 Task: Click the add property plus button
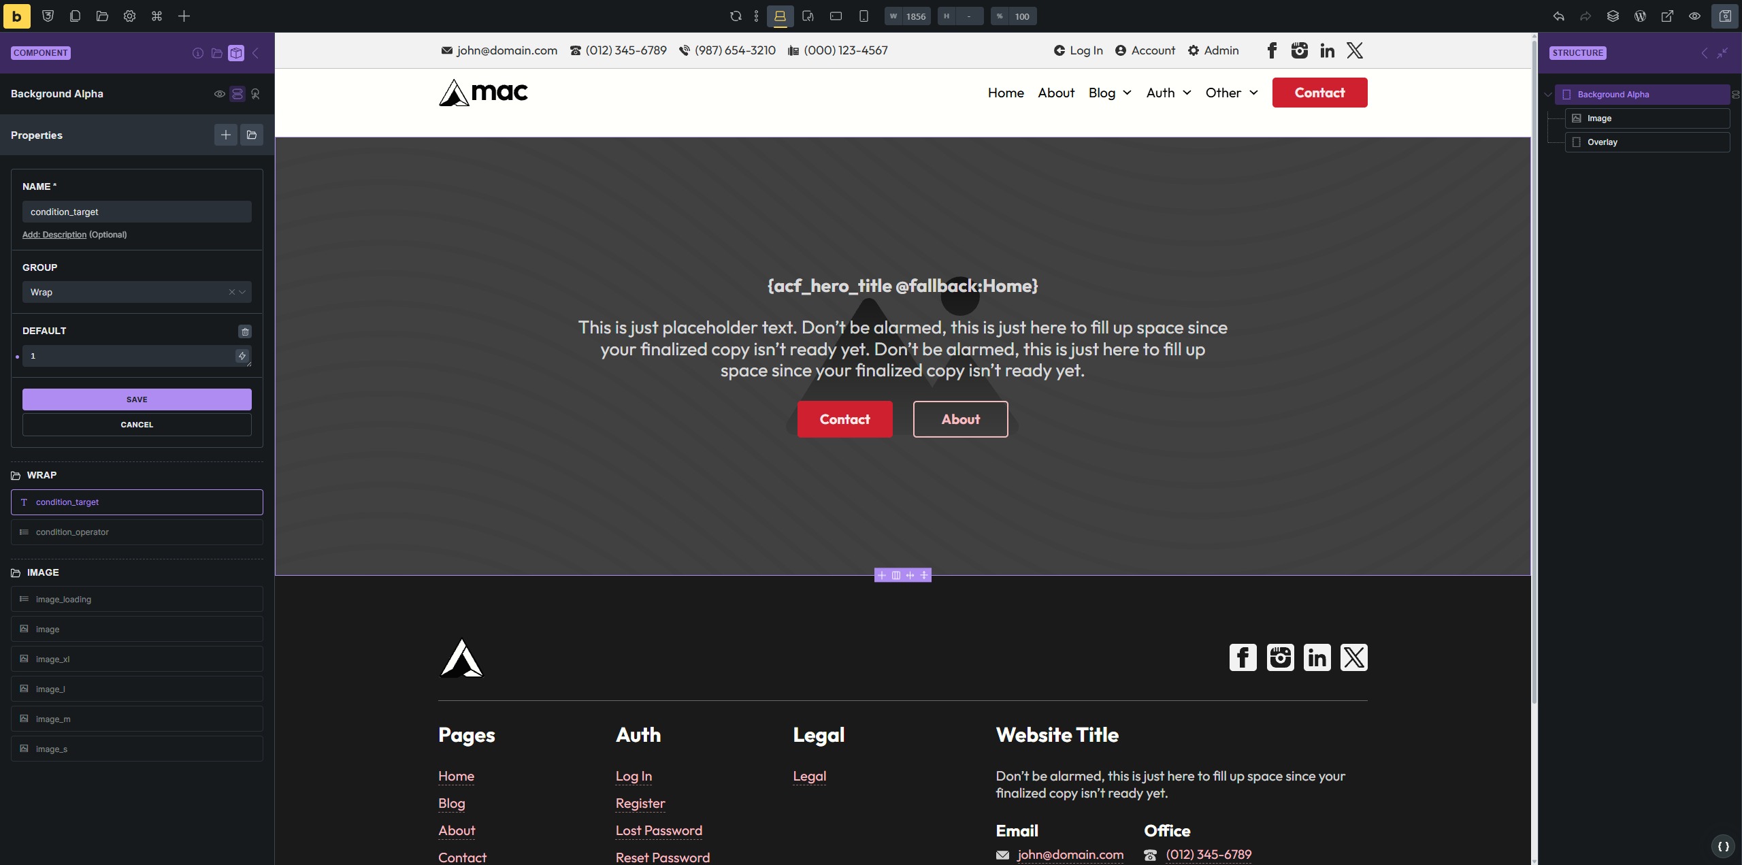[x=226, y=135]
